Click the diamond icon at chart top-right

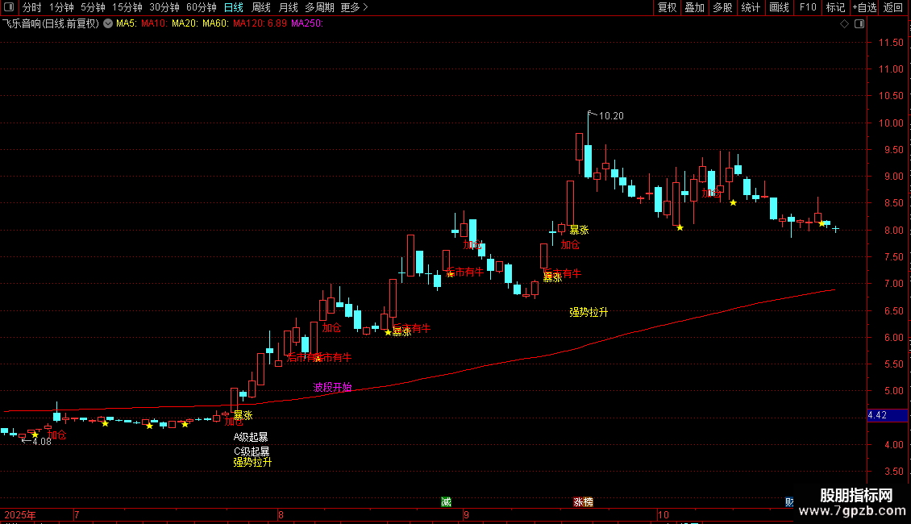click(x=844, y=24)
